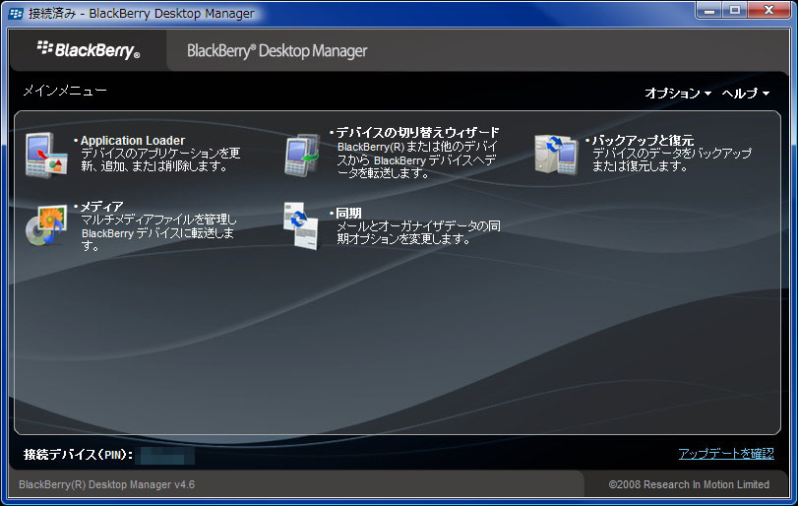The image size is (798, 506).
Task: Select the Application Loader title text
Action: 132,141
